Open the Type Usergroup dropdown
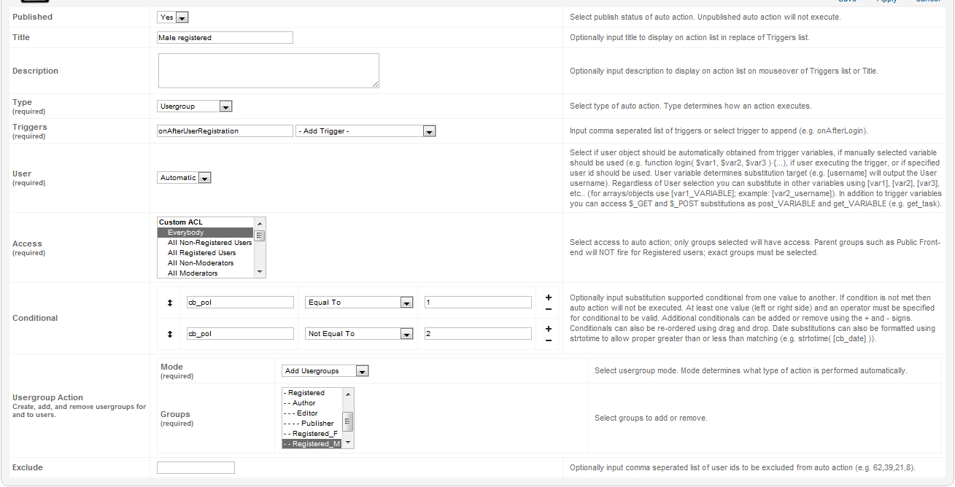 point(195,106)
